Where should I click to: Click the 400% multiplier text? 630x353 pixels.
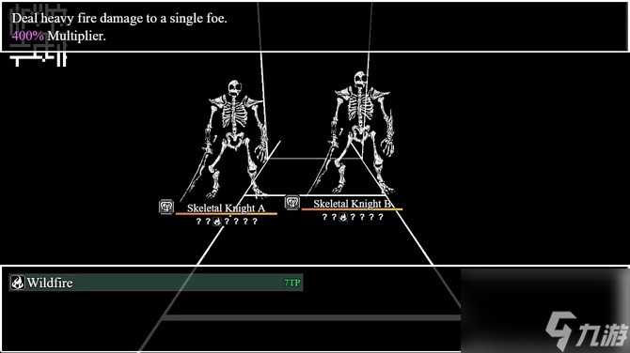pyautogui.click(x=27, y=36)
